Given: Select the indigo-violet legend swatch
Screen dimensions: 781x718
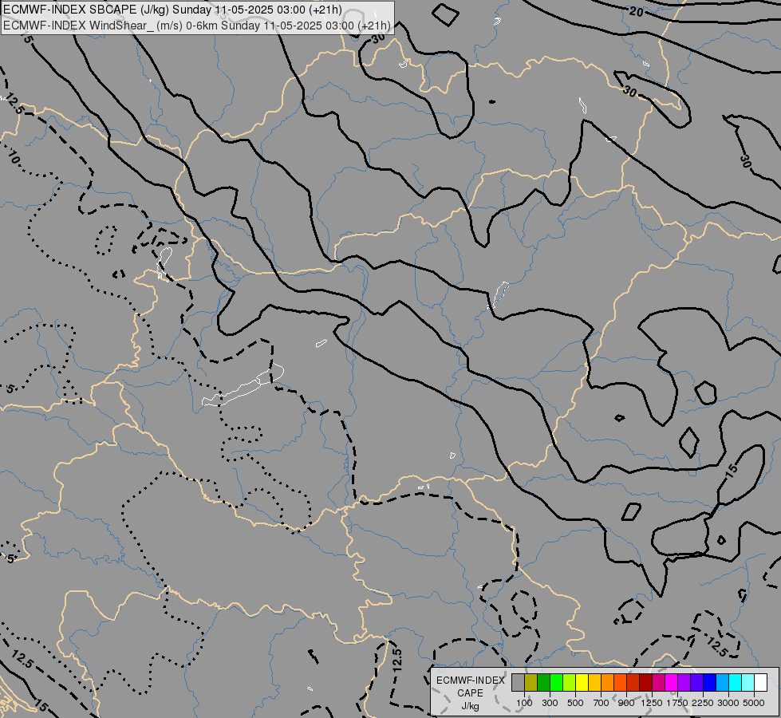Looking at the screenshot, I should tap(697, 683).
